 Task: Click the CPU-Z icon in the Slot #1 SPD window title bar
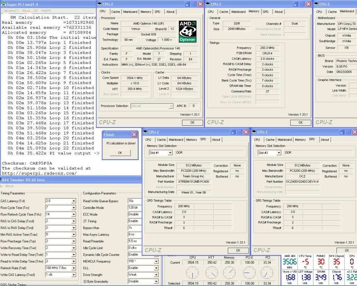145,132
